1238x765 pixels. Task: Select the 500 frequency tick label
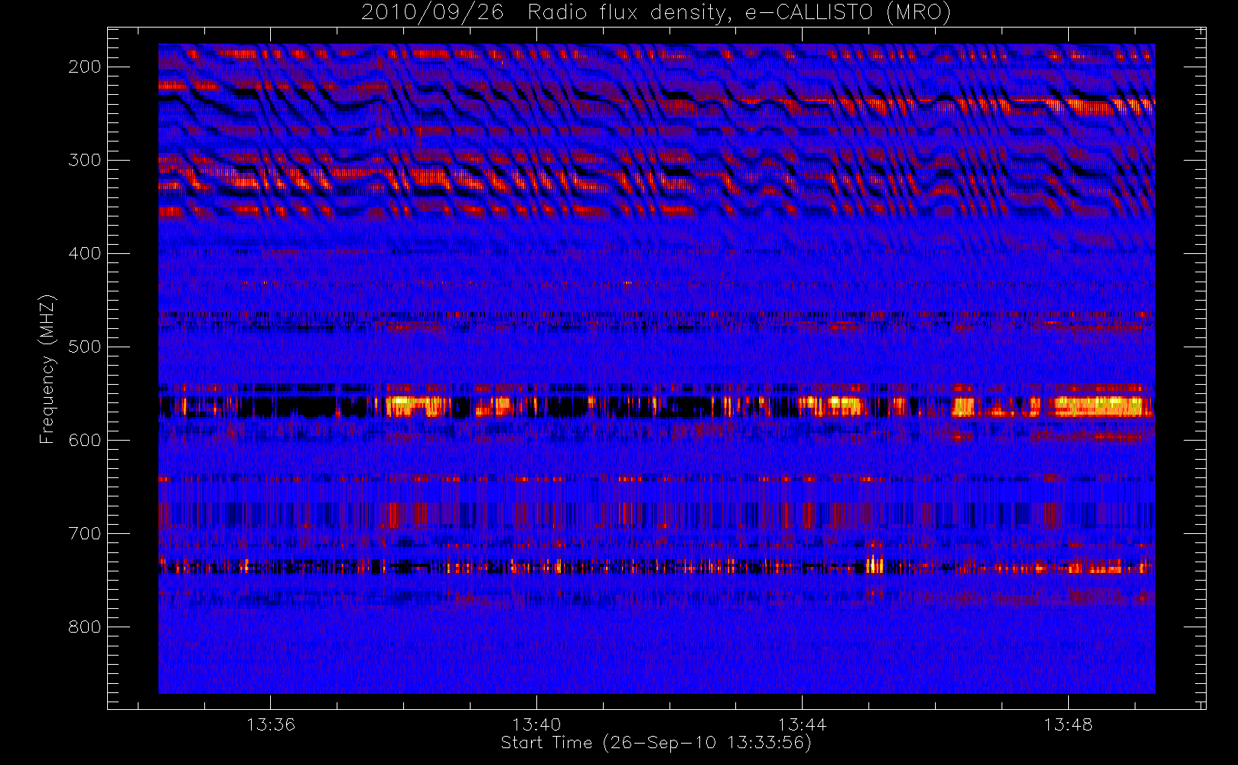tap(85, 347)
